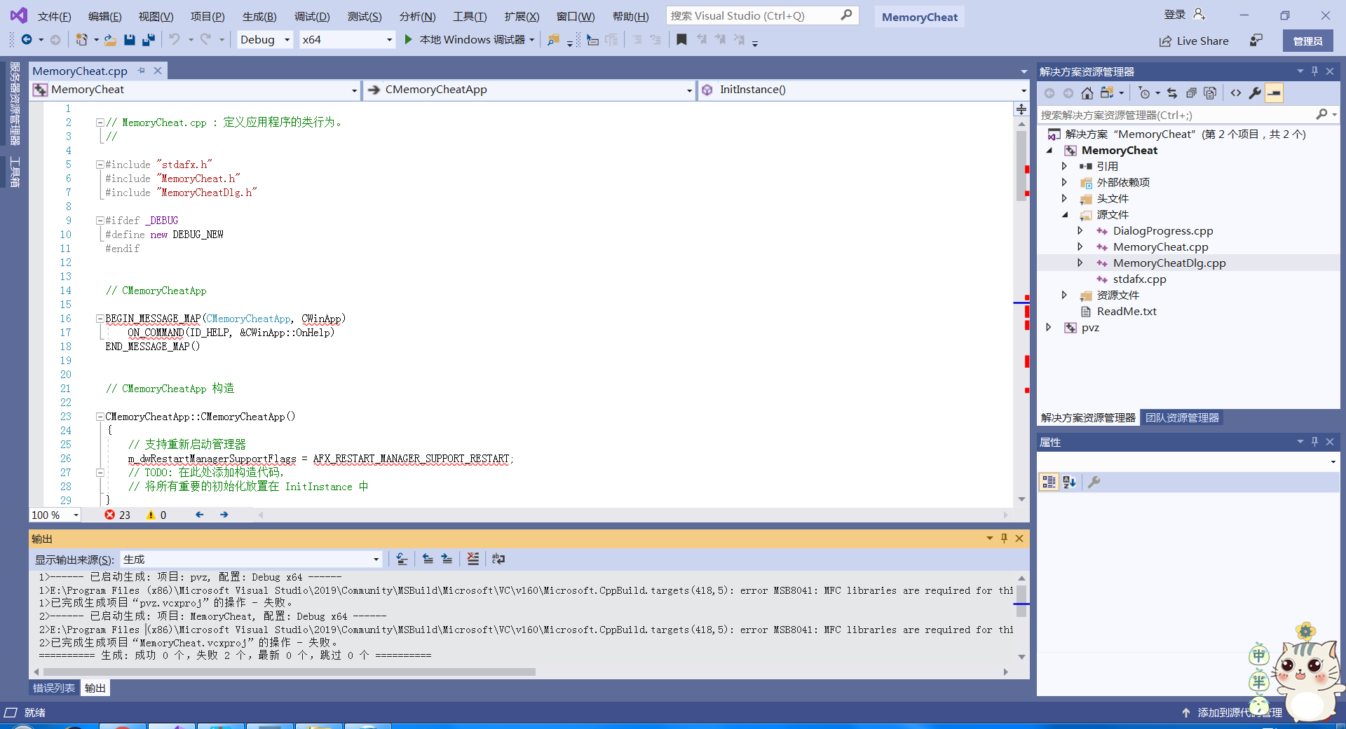Toggle Alphabetical sort in Properties panel
The image size is (1346, 729).
pyautogui.click(x=1069, y=482)
